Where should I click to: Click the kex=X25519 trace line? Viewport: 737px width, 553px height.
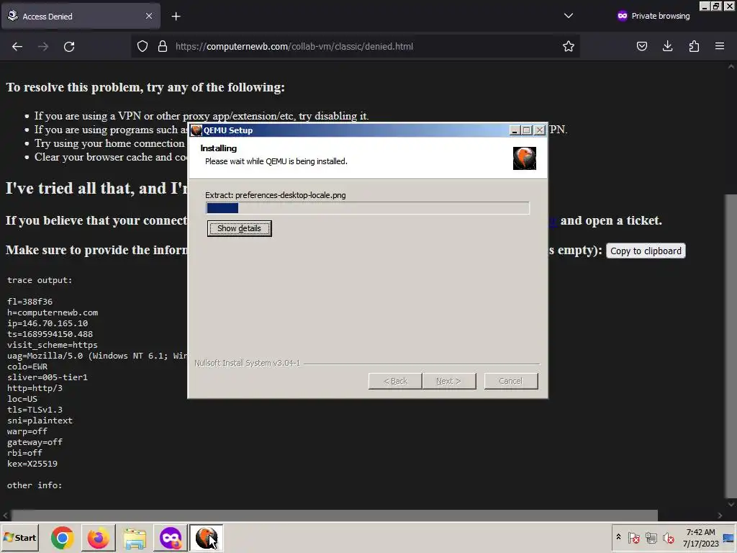[32, 464]
